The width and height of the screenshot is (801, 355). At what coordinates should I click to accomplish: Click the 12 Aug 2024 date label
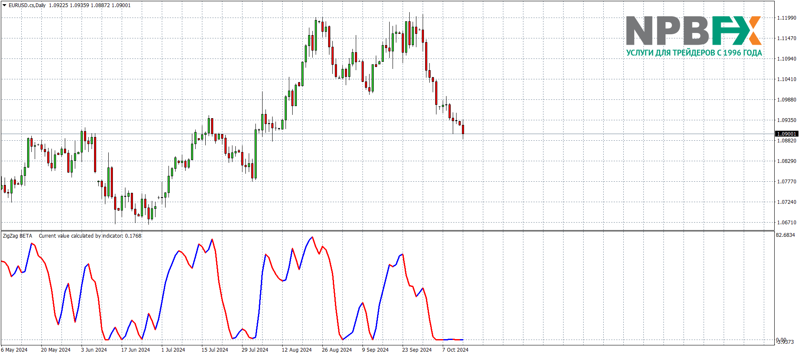[x=297, y=350]
